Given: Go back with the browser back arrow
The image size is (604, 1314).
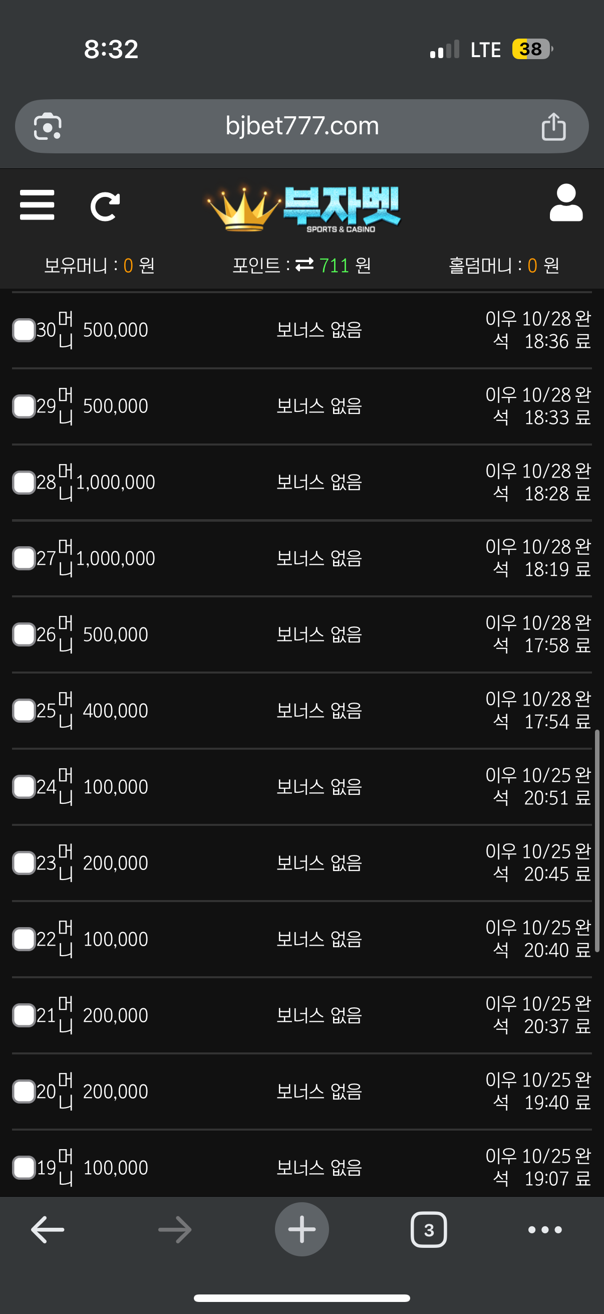Looking at the screenshot, I should point(48,1230).
